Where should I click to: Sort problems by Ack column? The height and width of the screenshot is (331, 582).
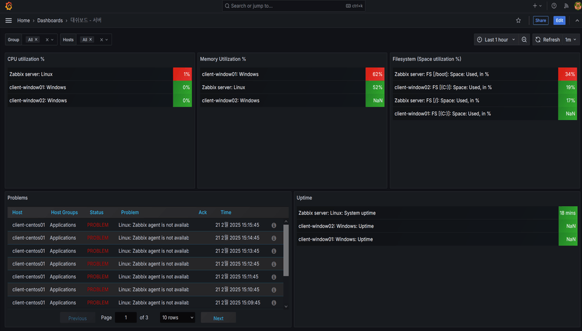pyautogui.click(x=202, y=213)
